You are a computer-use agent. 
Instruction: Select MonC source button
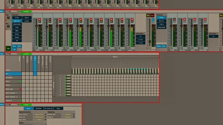pyautogui.click(x=27, y=18)
